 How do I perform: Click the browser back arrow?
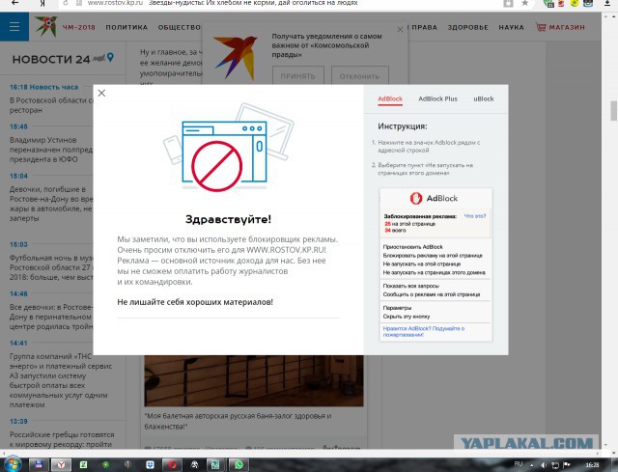point(14,3)
